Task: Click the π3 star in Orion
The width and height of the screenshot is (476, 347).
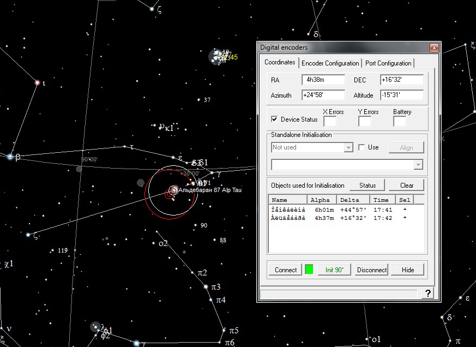Action: pyautogui.click(x=206, y=286)
